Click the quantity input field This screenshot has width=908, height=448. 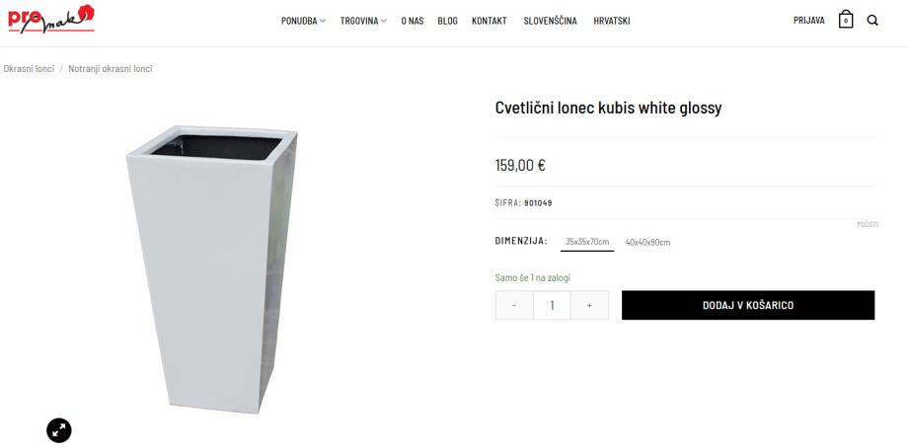pos(552,305)
